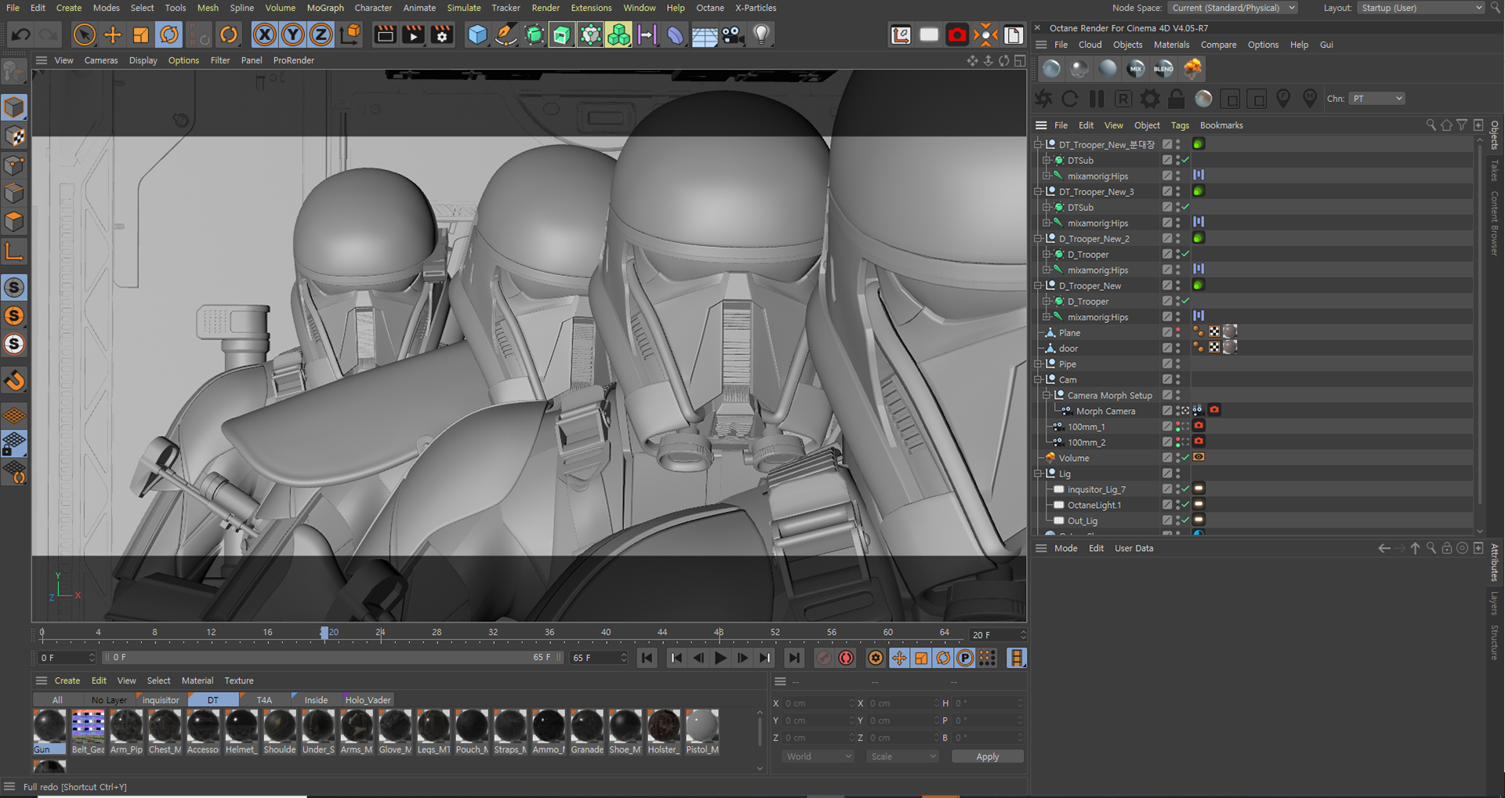Click the Octane Mix material icon

point(1135,69)
